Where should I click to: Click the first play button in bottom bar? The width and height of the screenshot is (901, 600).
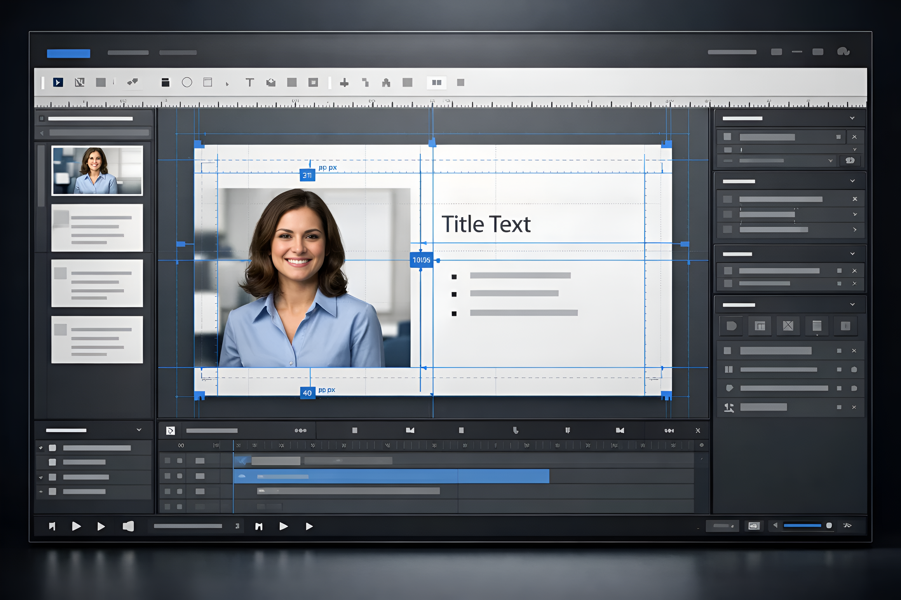point(76,526)
